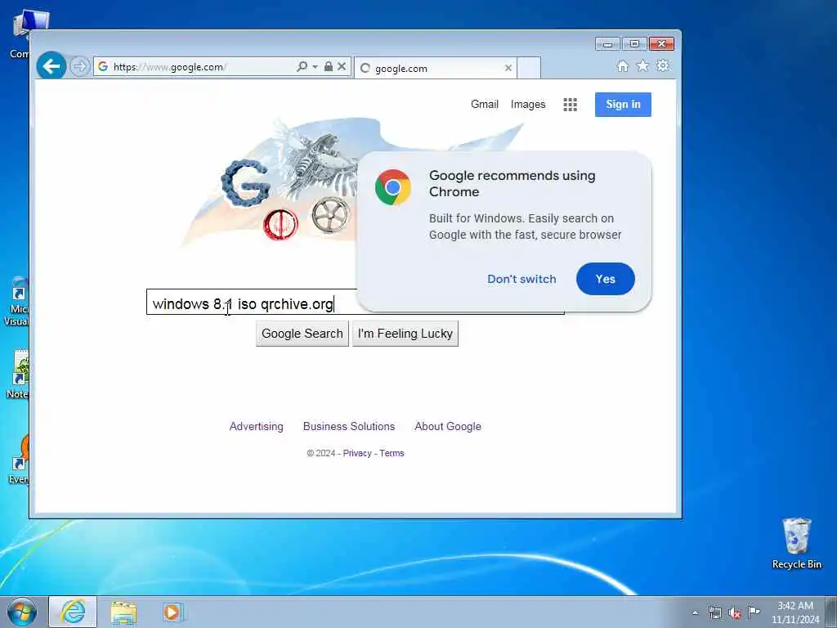This screenshot has width=837, height=628.
Task: Click the Sign in button
Action: point(623,104)
